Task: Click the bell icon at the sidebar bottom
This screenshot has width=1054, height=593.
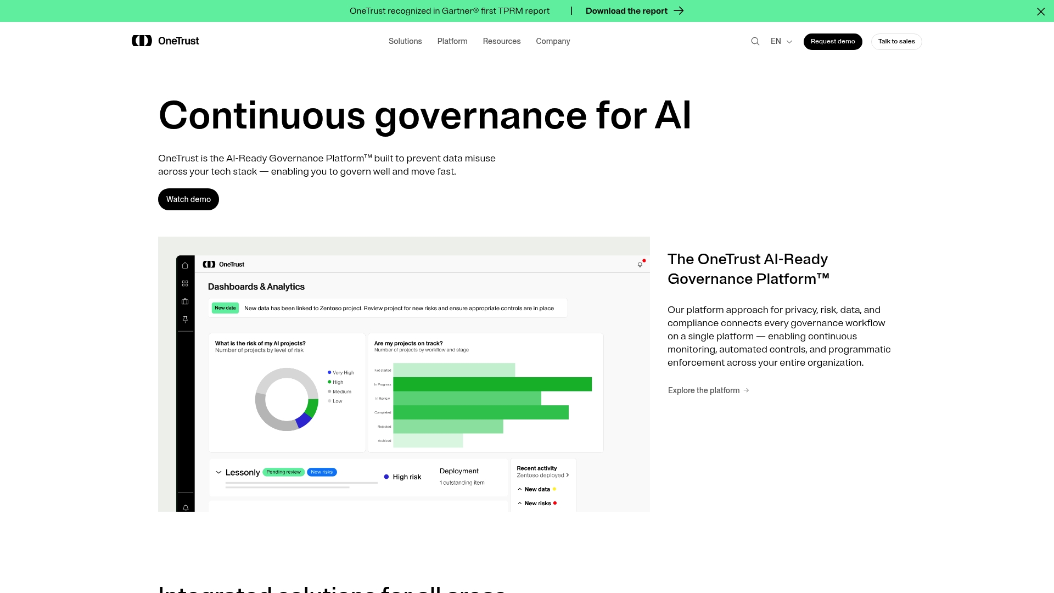Action: tap(186, 508)
